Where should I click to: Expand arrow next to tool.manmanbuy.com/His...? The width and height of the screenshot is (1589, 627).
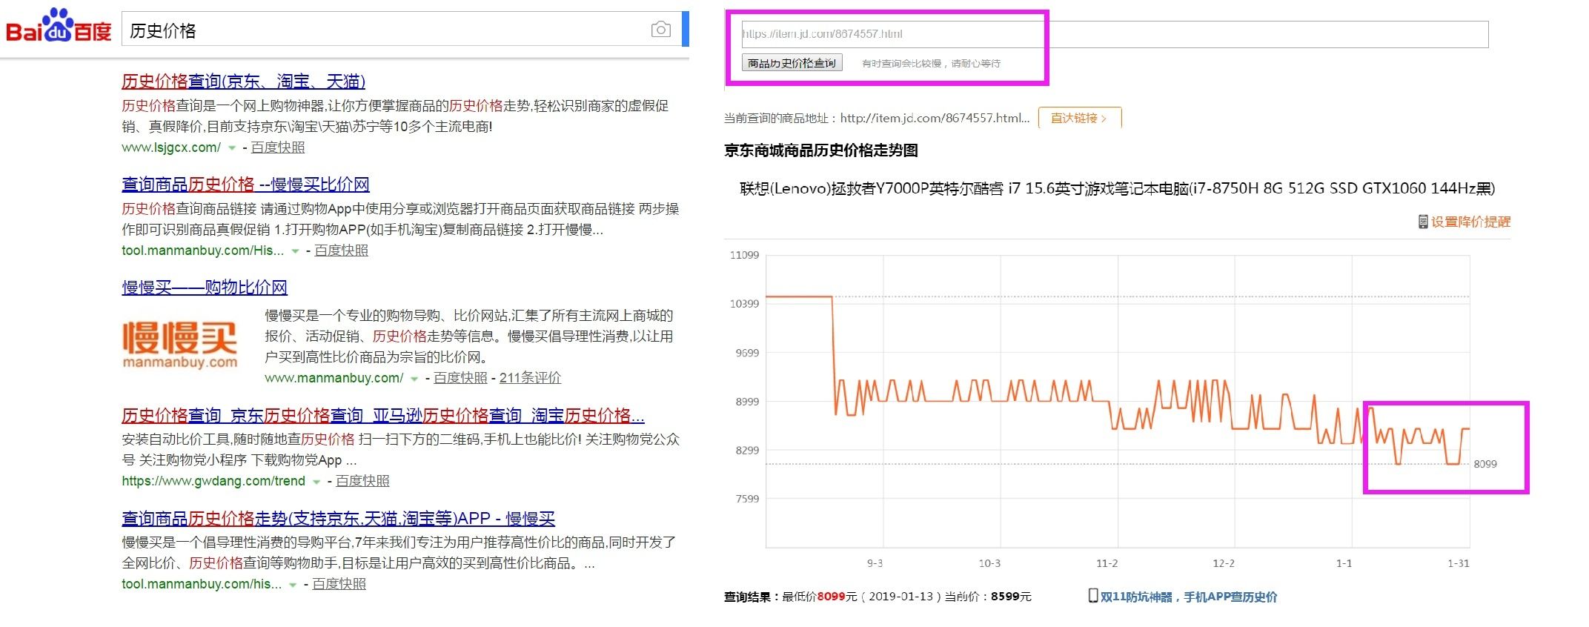pos(296,251)
